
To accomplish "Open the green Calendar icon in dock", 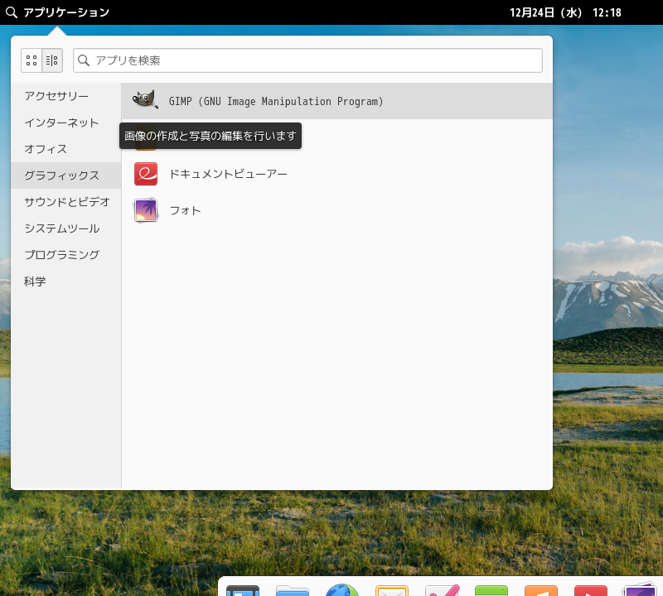I will tap(491, 590).
